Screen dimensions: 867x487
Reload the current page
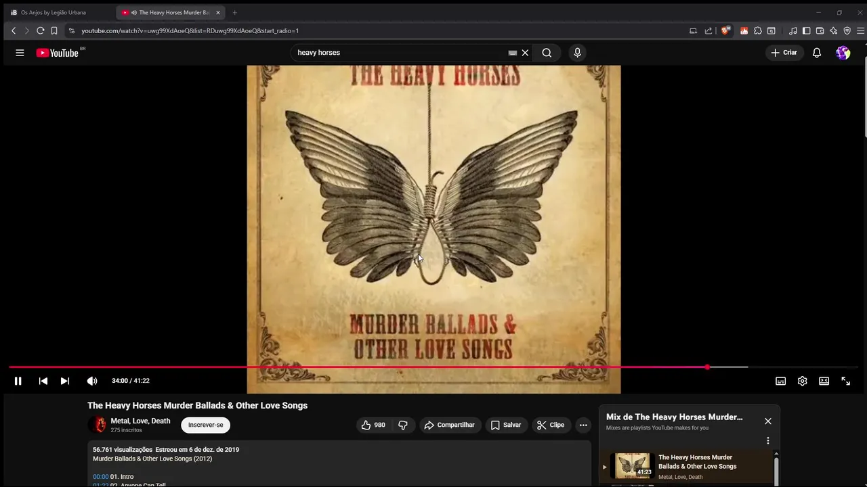40,30
